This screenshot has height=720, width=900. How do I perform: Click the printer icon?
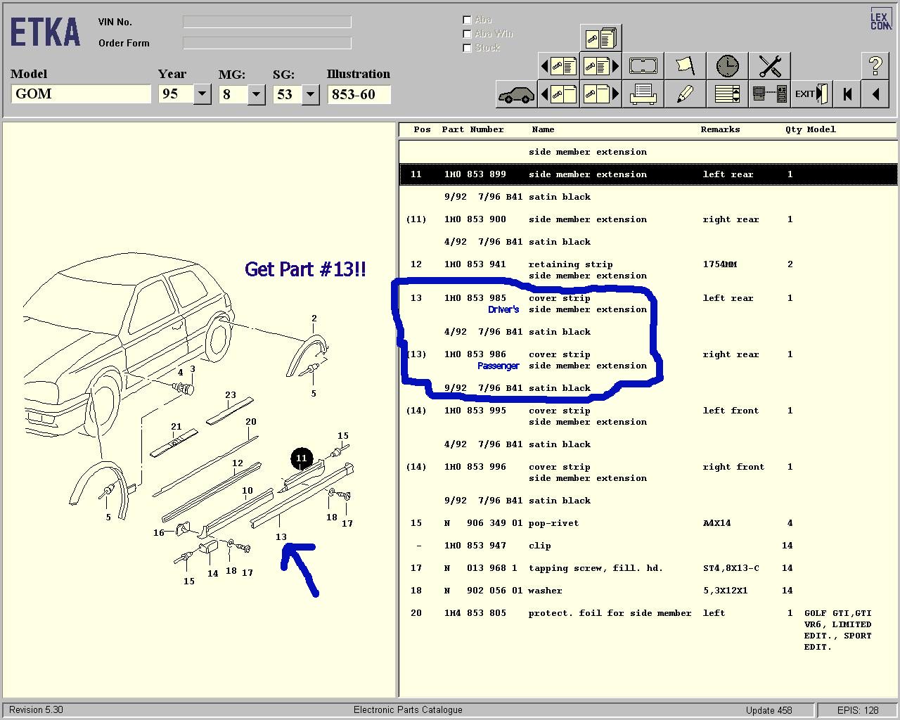coord(643,94)
